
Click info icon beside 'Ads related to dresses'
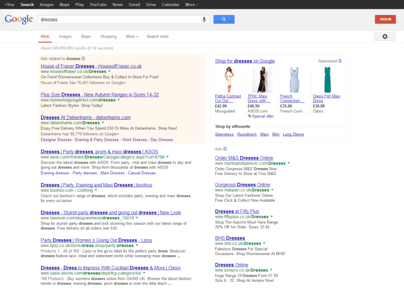[x=83, y=59]
